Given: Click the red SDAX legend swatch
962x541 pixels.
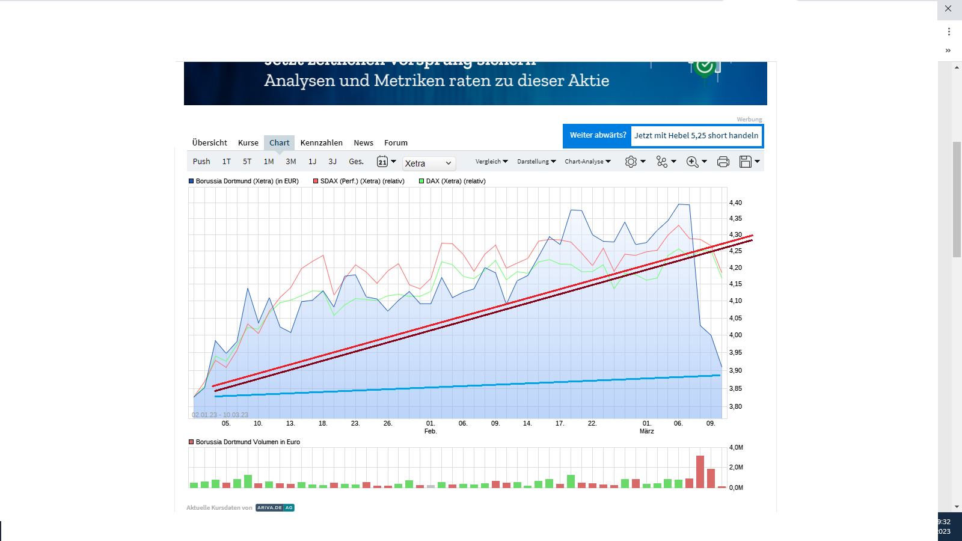Looking at the screenshot, I should 316,181.
